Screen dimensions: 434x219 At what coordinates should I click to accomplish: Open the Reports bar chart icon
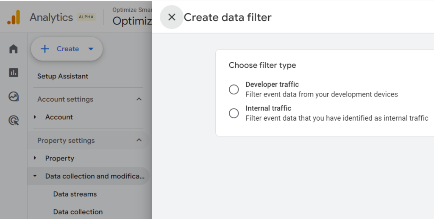(13, 73)
